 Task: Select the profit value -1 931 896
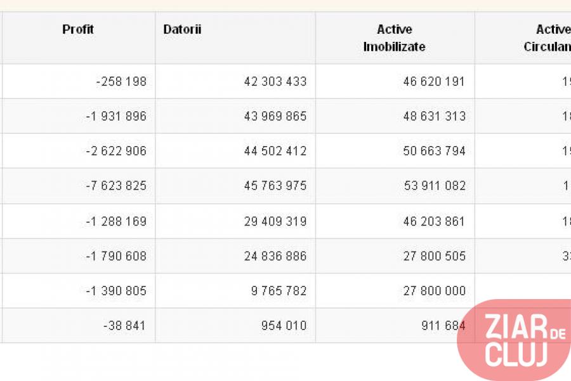pyautogui.click(x=116, y=116)
